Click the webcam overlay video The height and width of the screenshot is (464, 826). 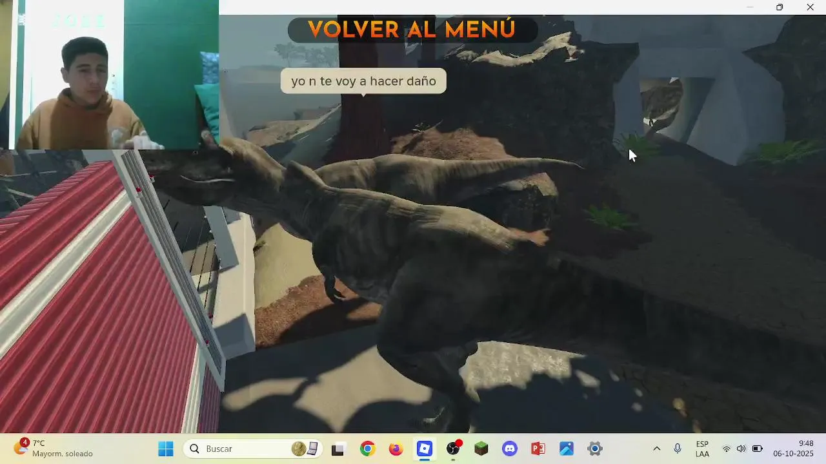tap(109, 75)
